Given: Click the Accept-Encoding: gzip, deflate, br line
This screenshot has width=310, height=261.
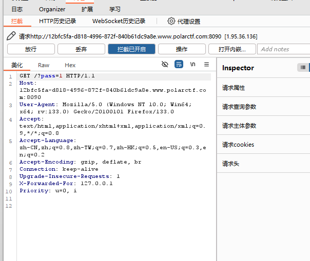Looking at the screenshot, I should [x=80, y=162].
